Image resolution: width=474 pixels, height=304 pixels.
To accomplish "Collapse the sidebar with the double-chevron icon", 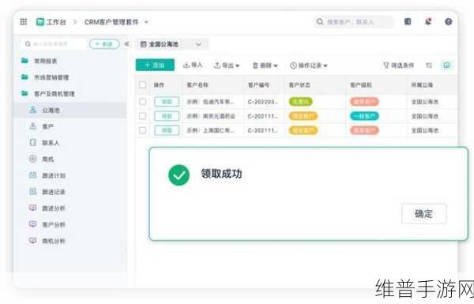I will click(126, 43).
